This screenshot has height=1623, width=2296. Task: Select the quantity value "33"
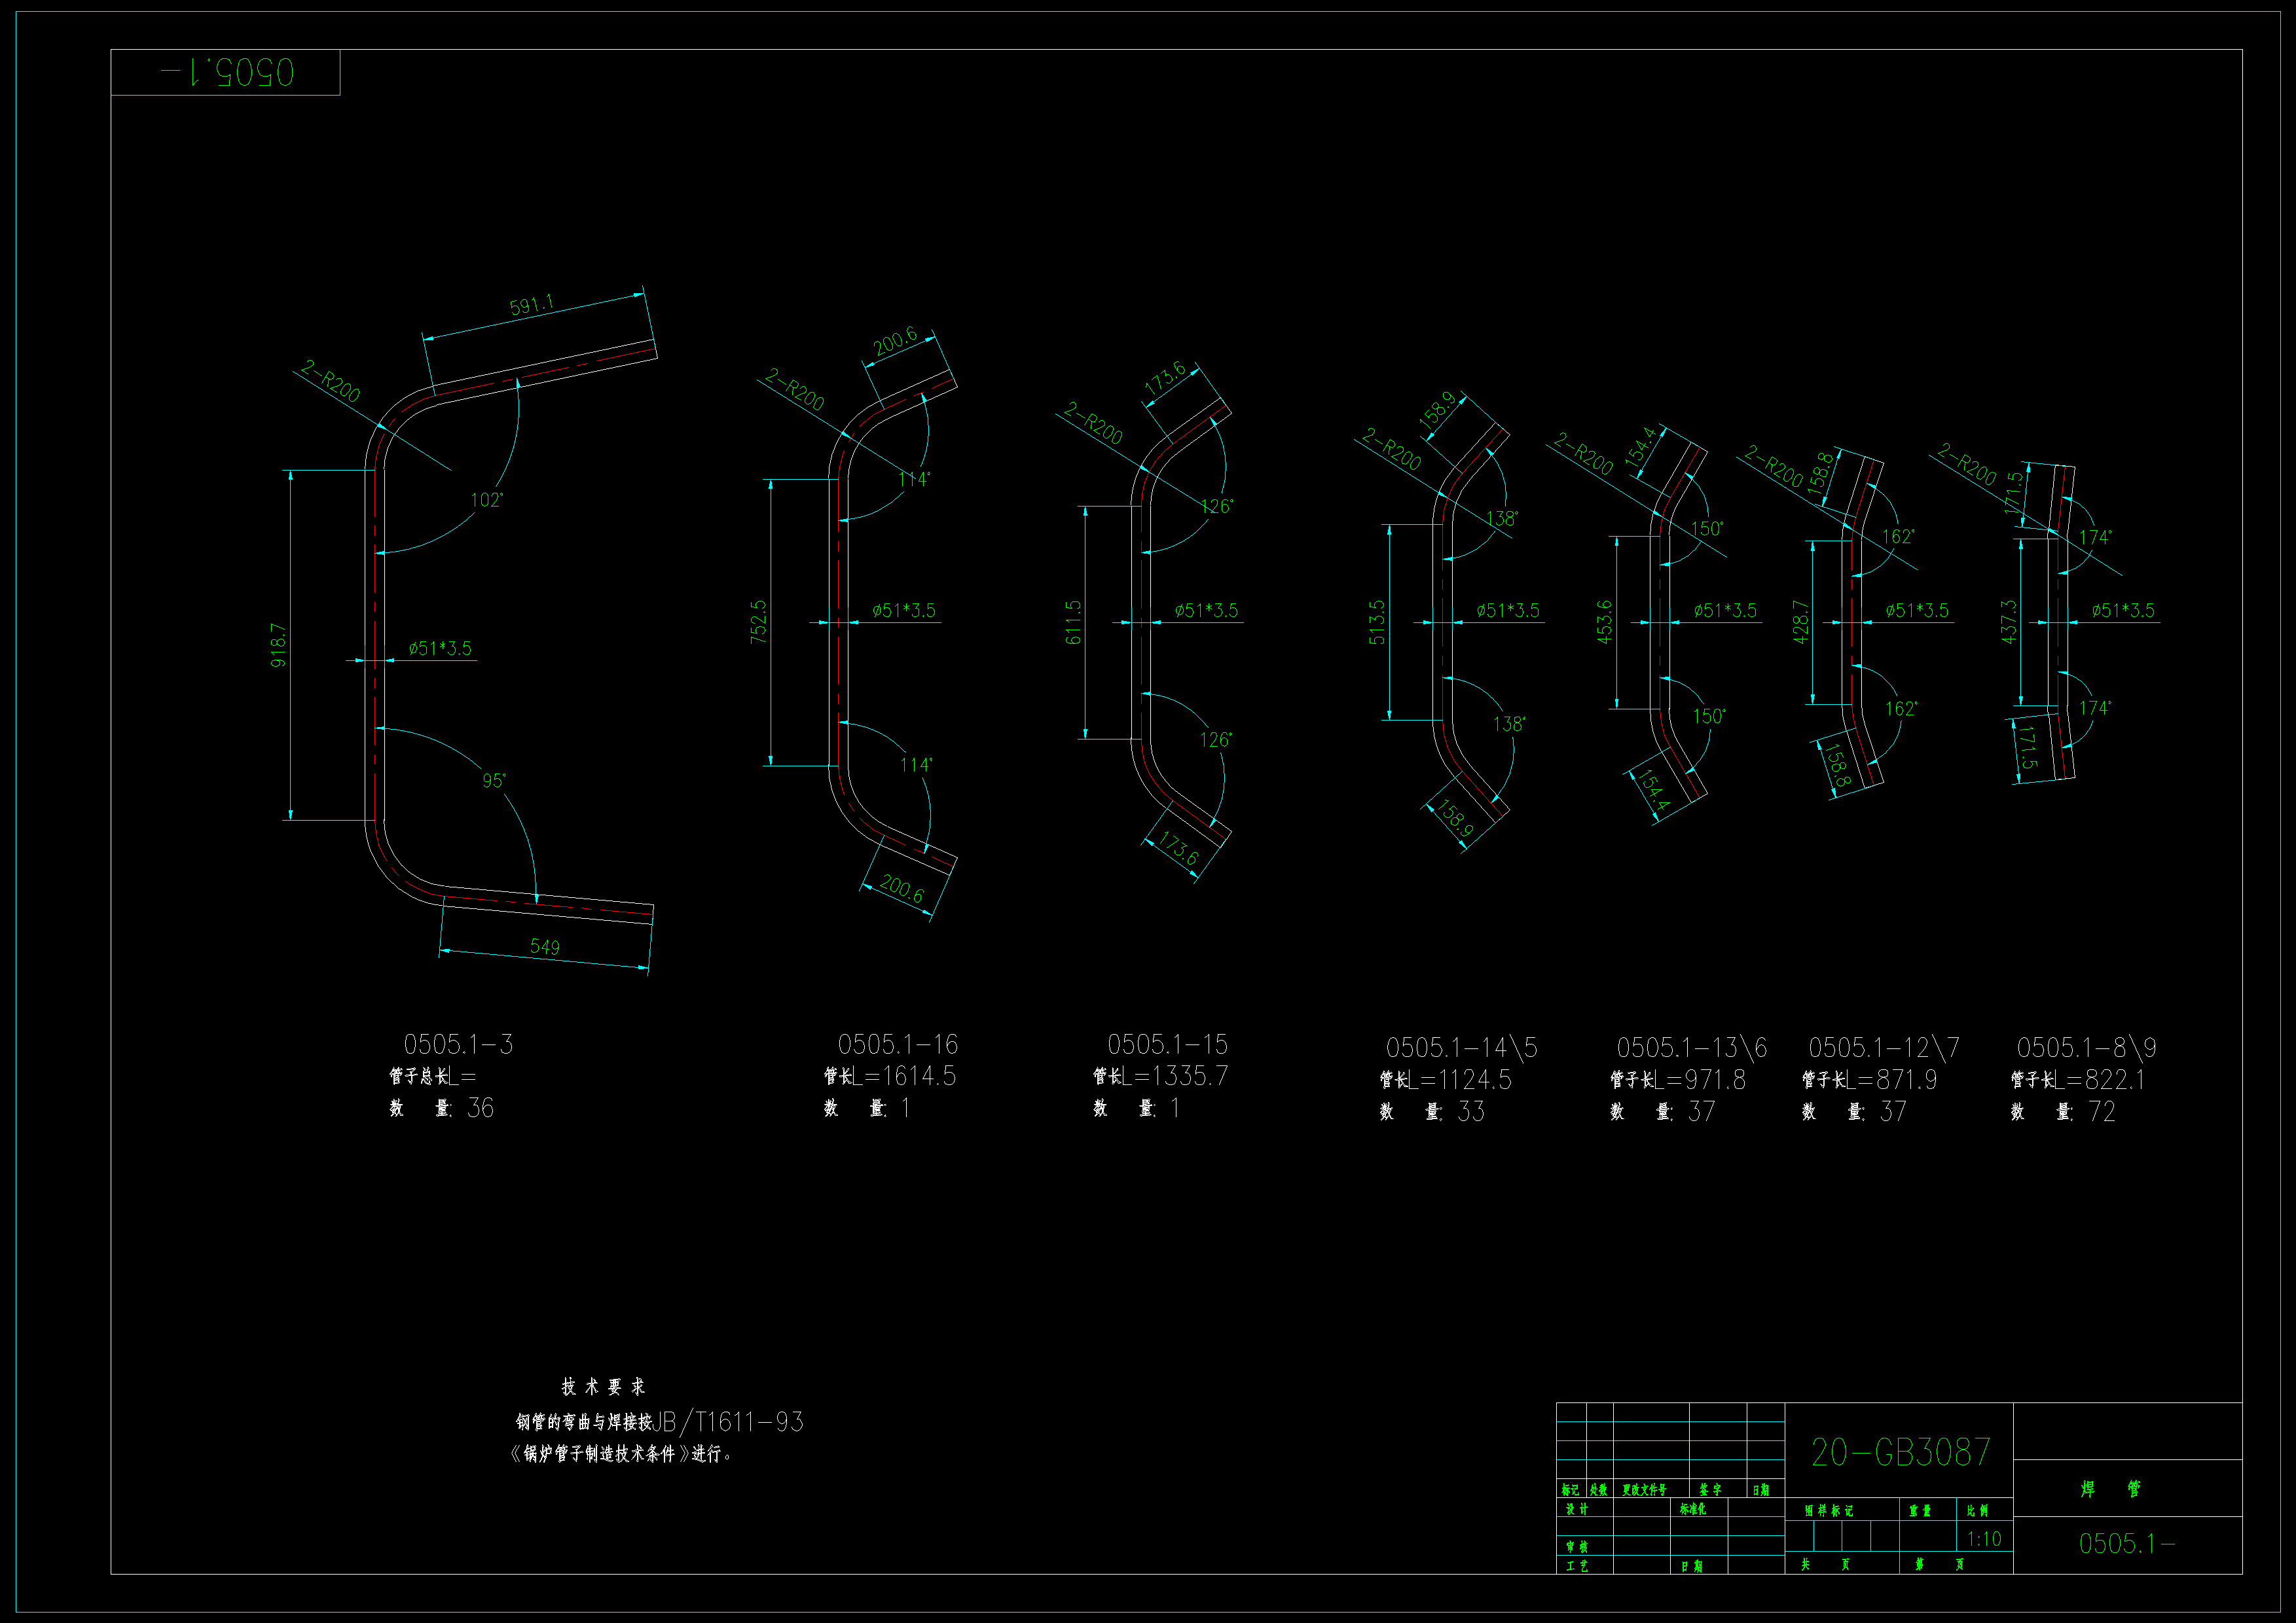tap(1471, 1113)
